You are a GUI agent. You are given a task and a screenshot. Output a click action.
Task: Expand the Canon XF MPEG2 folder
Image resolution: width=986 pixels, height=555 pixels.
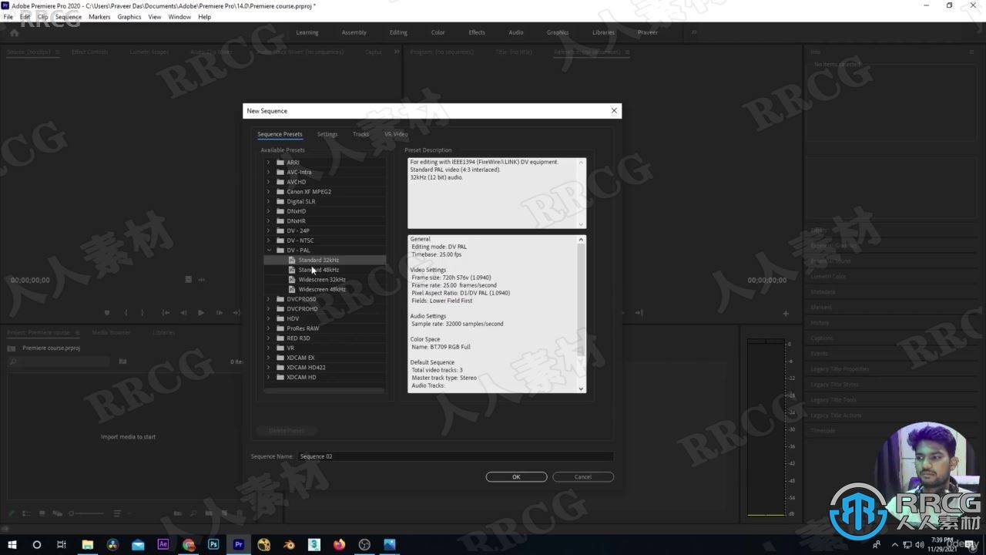tap(269, 191)
